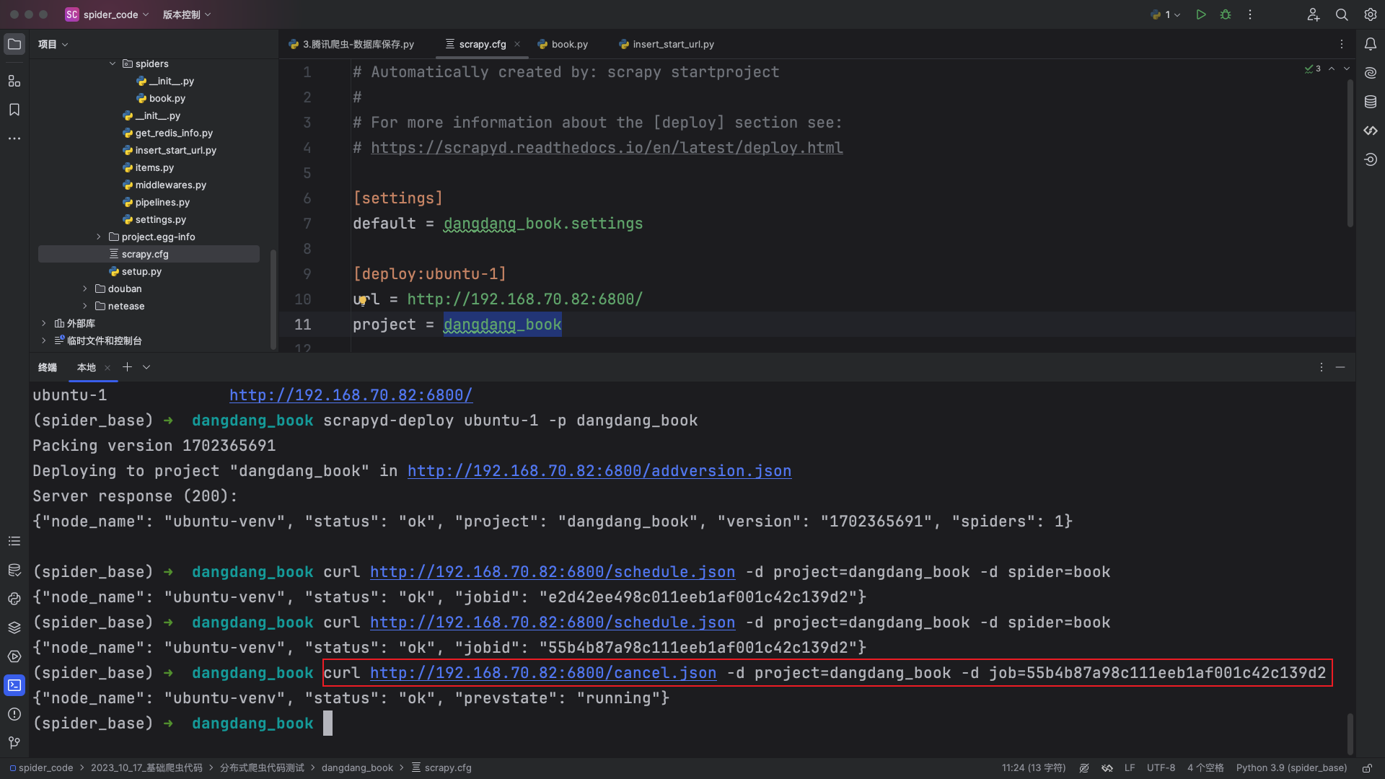The width and height of the screenshot is (1385, 779).
Task: Open the 项目 view selector dropdown
Action: pyautogui.click(x=53, y=45)
